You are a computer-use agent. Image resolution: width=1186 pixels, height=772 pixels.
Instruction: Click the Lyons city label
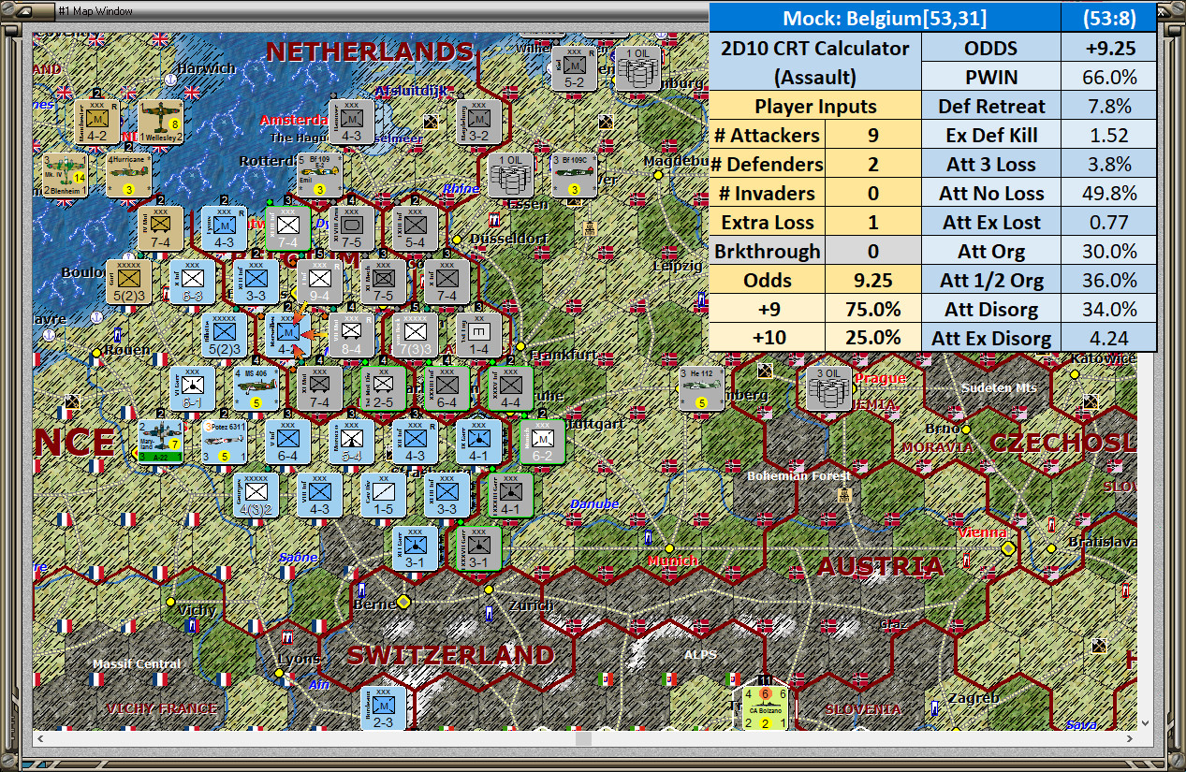pos(299,660)
